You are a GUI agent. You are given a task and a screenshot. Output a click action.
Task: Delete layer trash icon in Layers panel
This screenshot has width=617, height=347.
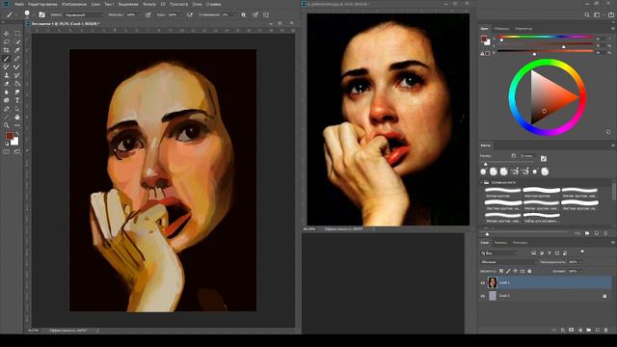click(606, 330)
